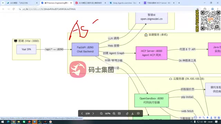Download the diagram image
Viewport: 221px width, 124px height.
click(x=133, y=113)
